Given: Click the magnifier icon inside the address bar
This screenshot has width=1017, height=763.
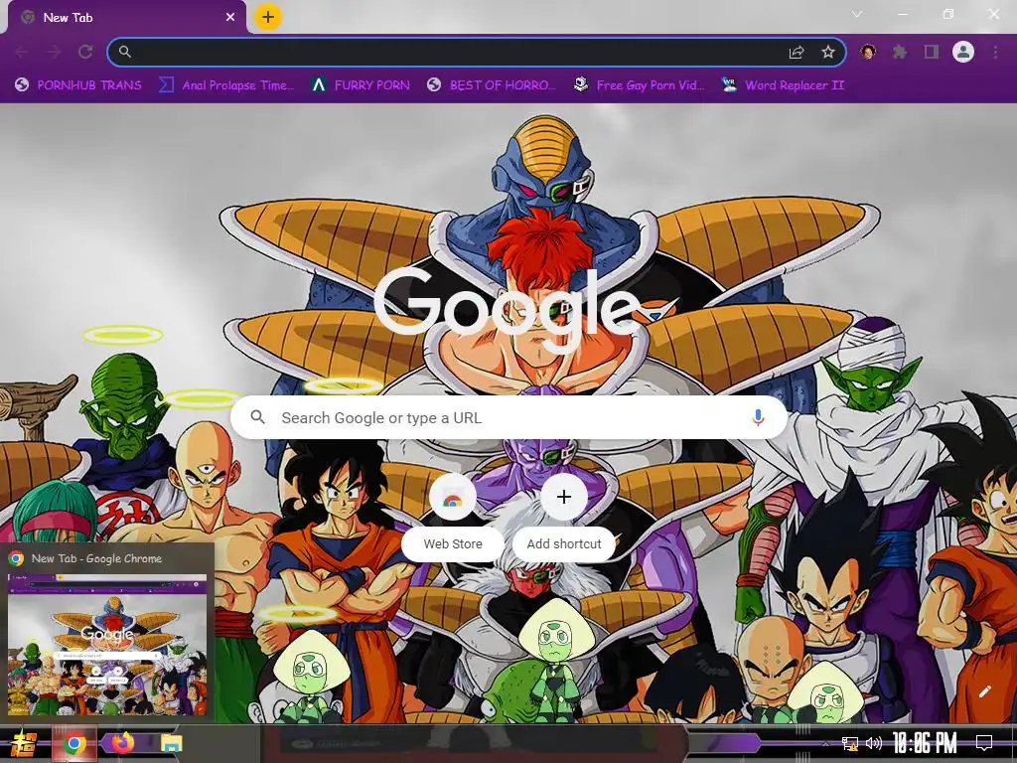Looking at the screenshot, I should point(125,52).
